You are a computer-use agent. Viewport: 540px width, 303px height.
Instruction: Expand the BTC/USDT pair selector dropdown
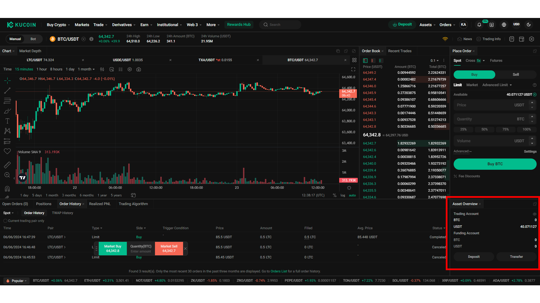click(x=84, y=39)
